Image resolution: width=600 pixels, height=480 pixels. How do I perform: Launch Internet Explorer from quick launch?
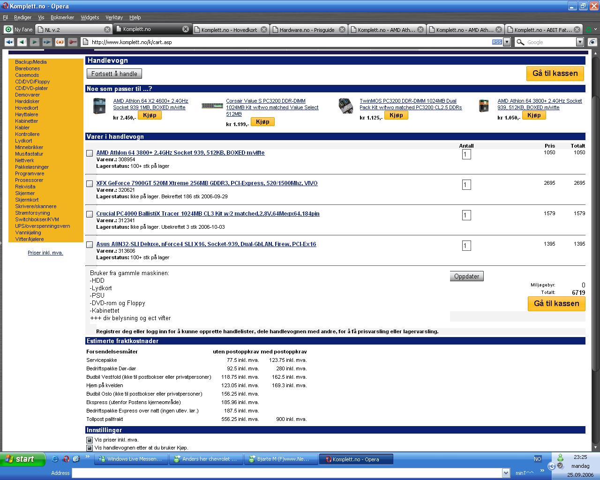pos(55,459)
